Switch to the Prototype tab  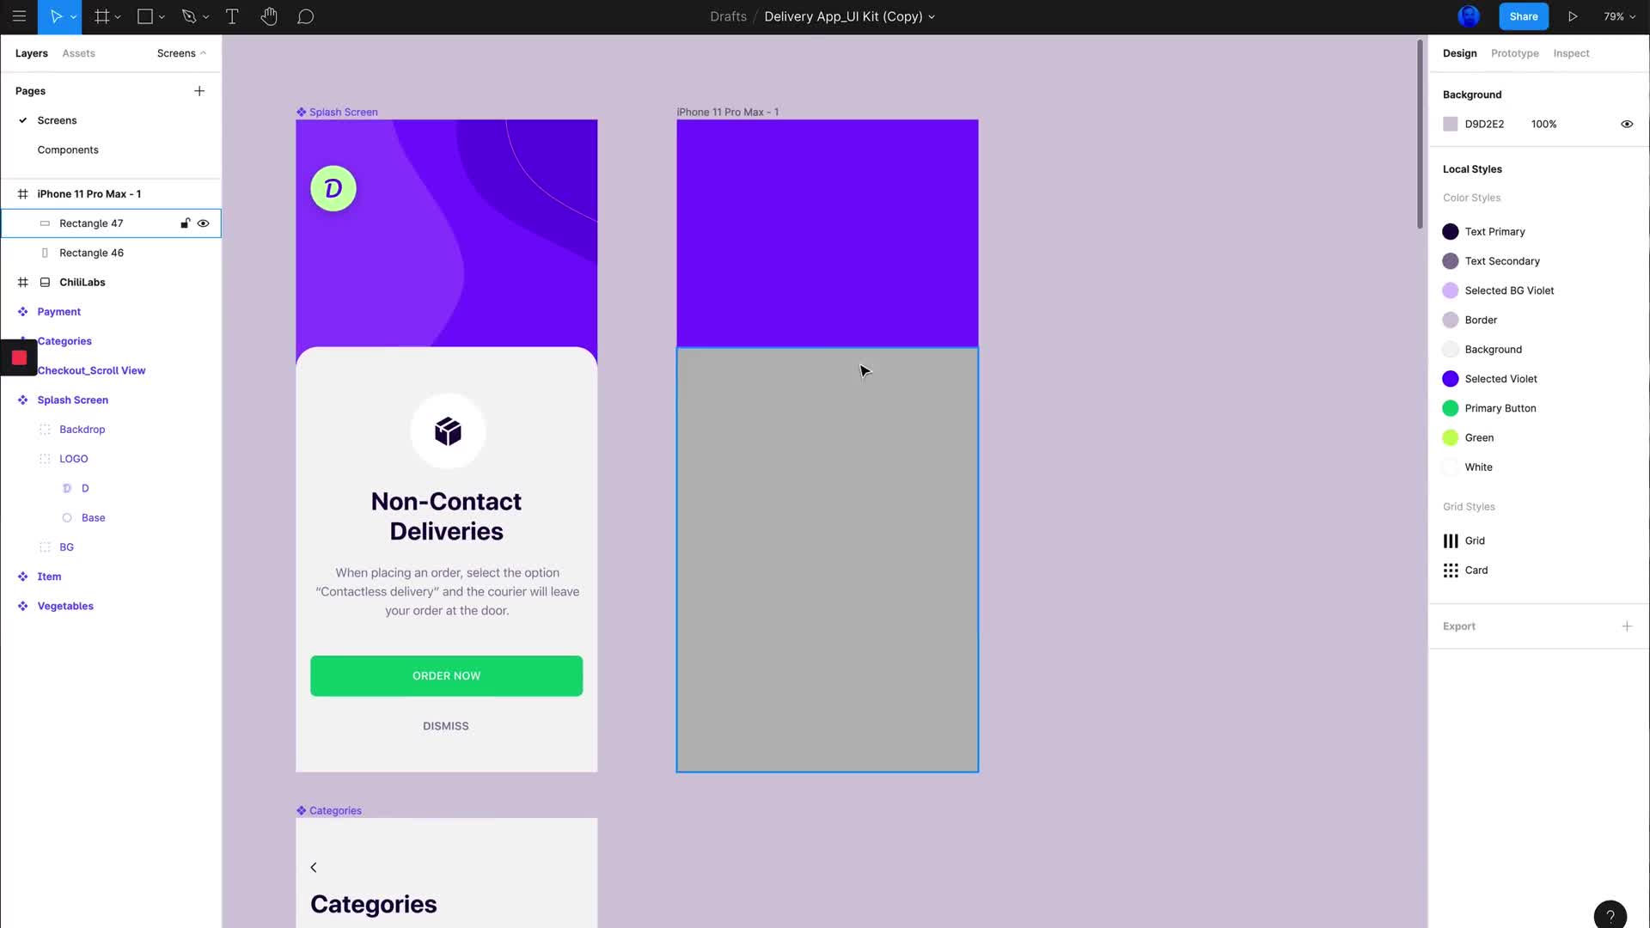(x=1514, y=52)
